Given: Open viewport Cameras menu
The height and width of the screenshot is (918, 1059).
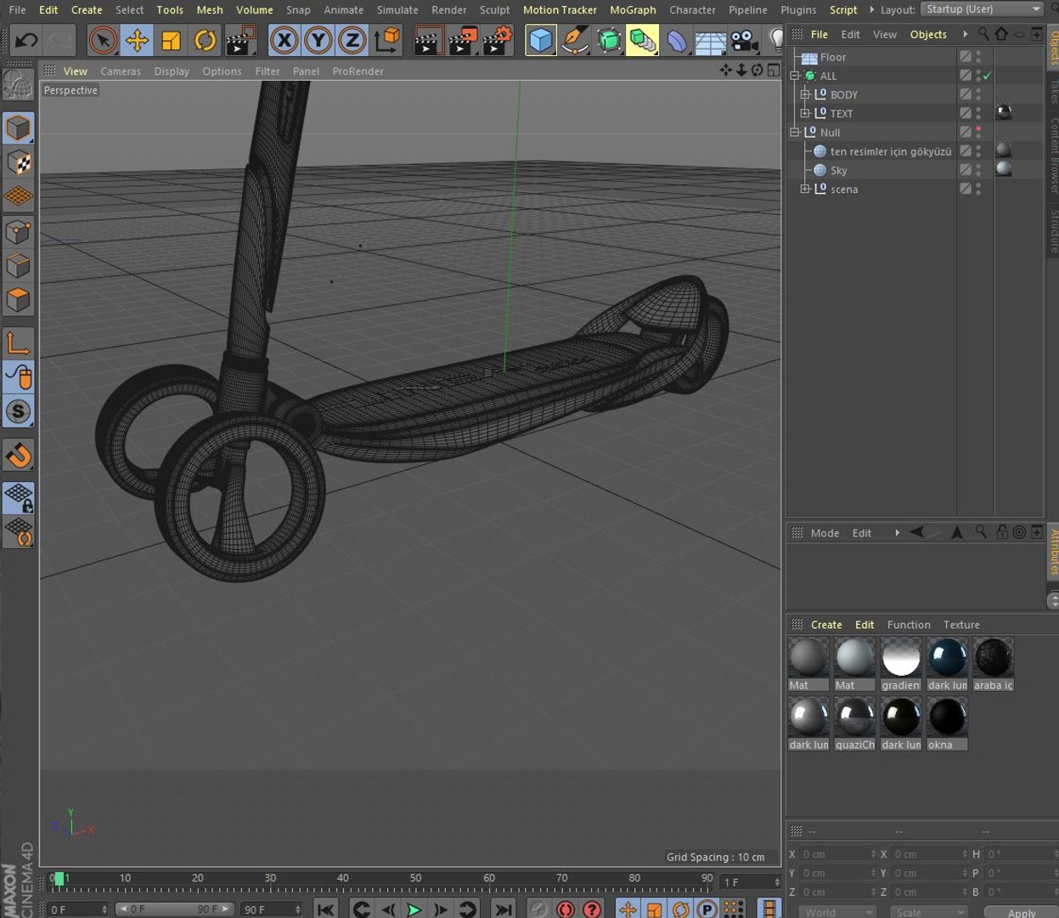Looking at the screenshot, I should (121, 71).
